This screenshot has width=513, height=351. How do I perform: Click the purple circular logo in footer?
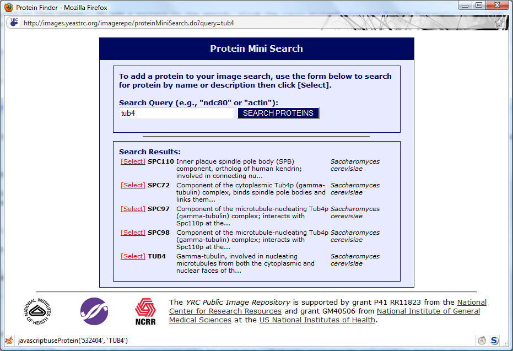click(x=94, y=311)
